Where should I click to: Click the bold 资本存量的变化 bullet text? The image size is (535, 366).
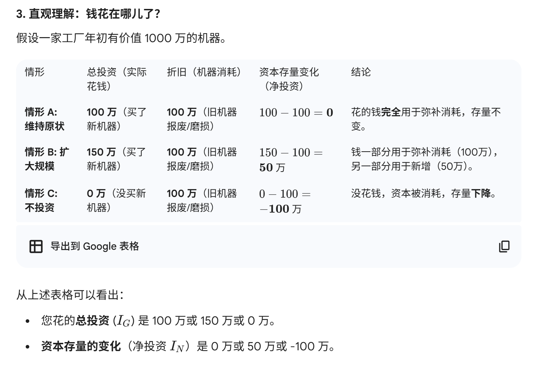[x=81, y=346]
